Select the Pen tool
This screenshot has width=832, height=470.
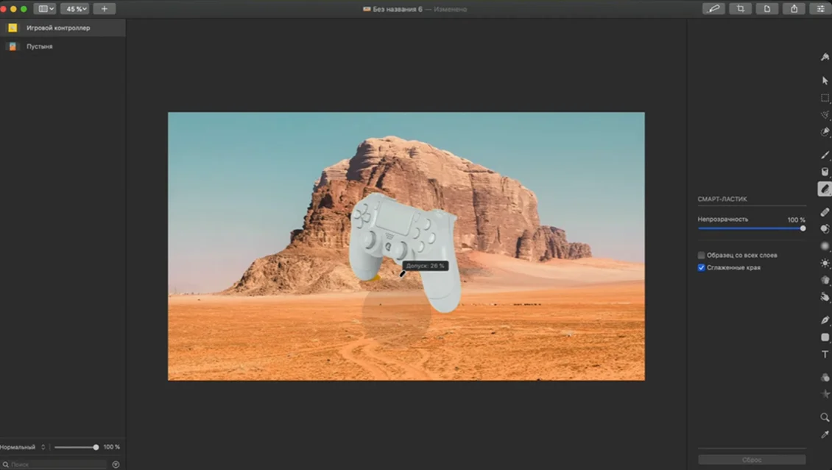coord(825,320)
